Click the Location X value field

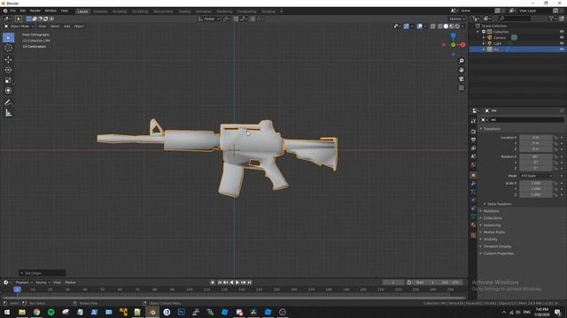click(536, 138)
